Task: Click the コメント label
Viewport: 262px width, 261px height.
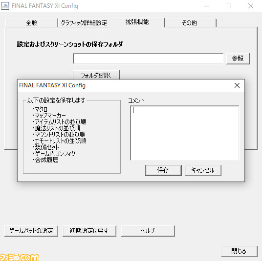Action: 136,100
